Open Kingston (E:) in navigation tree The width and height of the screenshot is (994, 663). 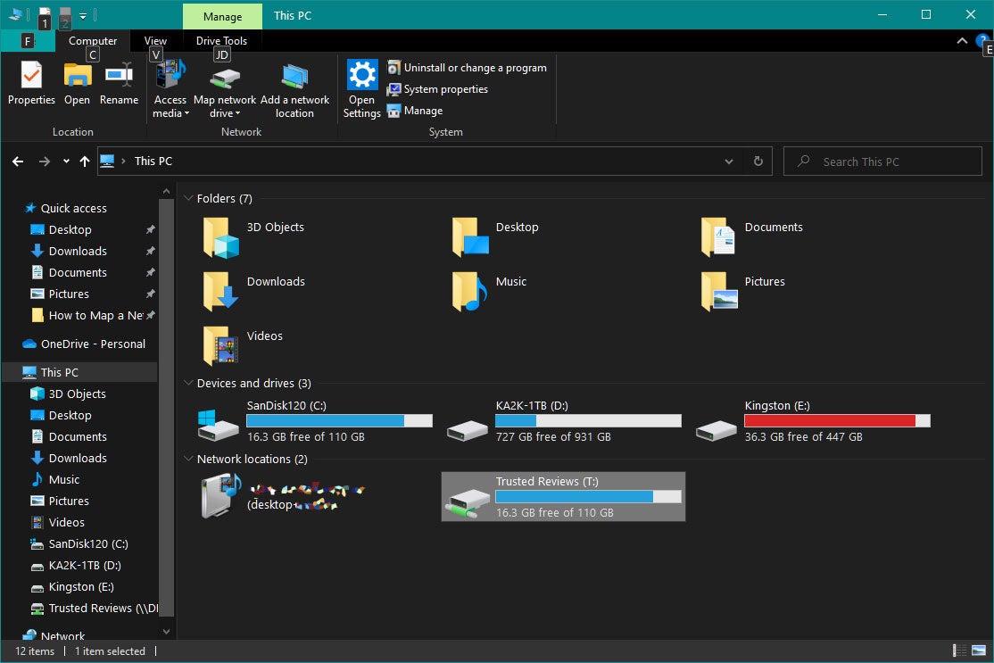(x=81, y=587)
